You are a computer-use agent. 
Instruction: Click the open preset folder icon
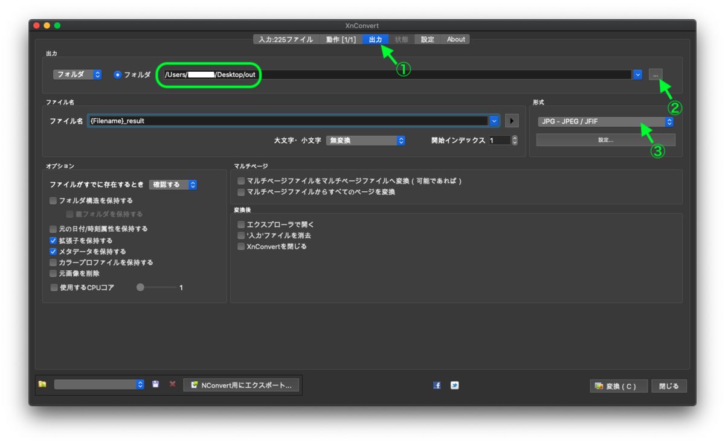(x=42, y=384)
